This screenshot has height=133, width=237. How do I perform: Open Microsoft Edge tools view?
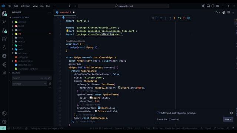[x=4, y=56]
